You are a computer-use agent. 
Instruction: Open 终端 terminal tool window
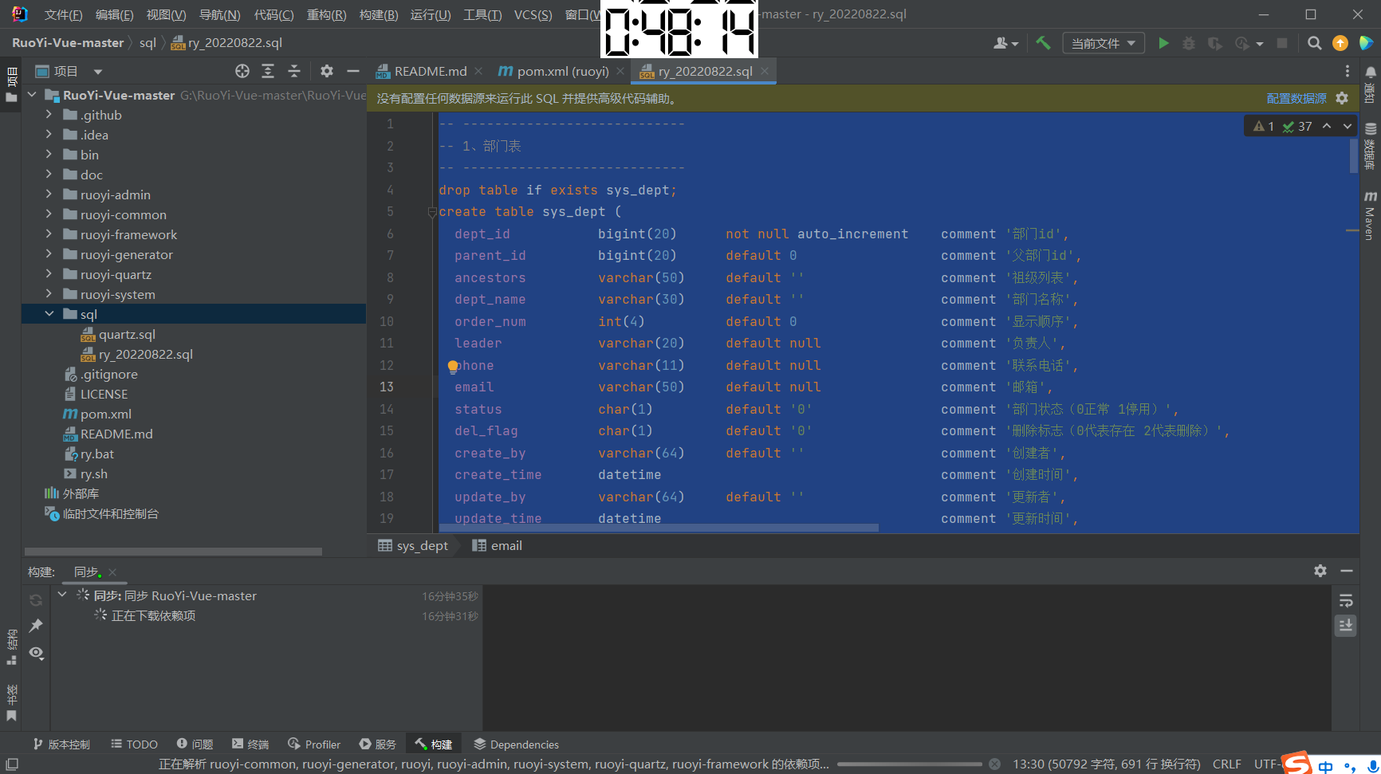point(250,744)
